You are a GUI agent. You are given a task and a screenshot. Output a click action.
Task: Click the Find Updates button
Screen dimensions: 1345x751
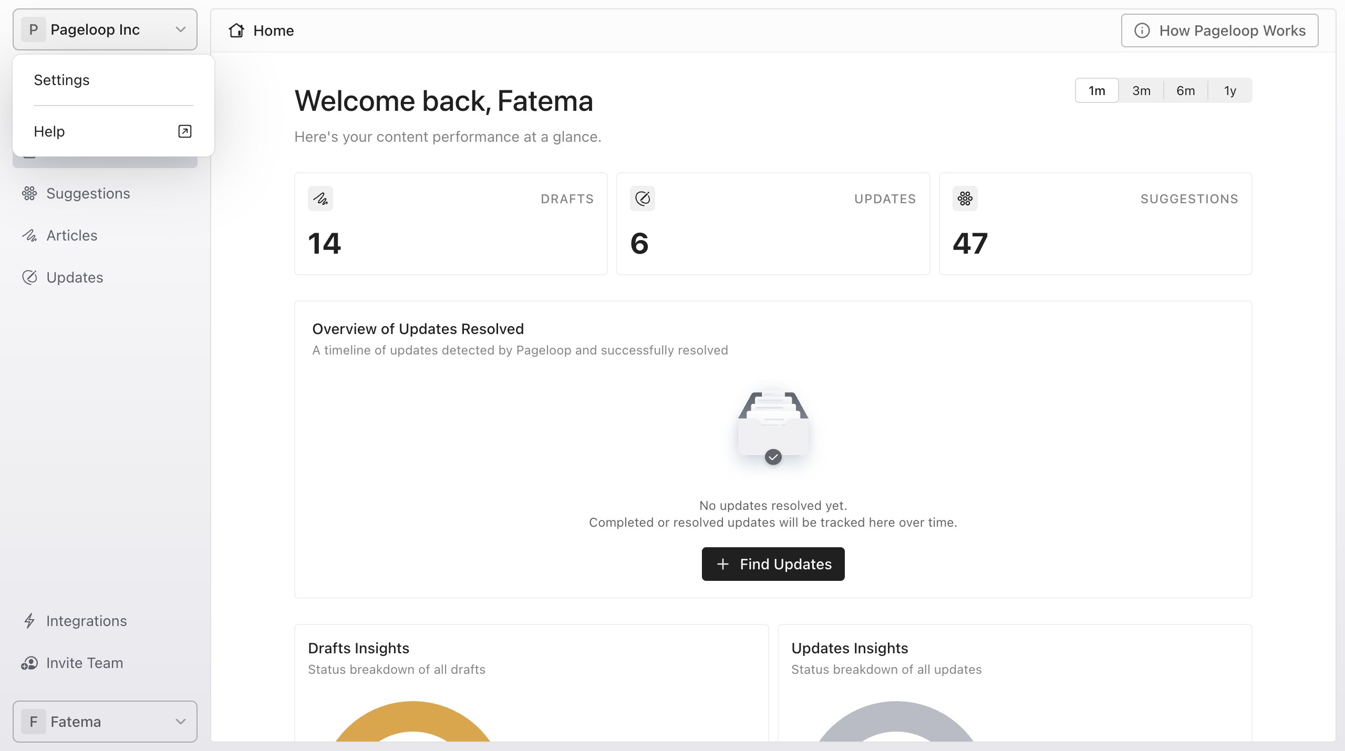tap(773, 564)
